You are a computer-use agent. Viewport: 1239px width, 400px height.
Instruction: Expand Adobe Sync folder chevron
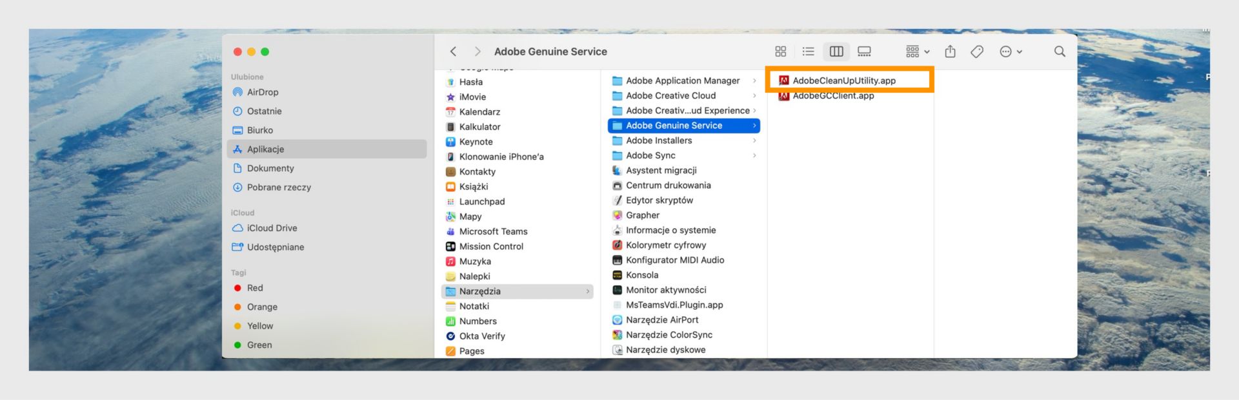[754, 155]
